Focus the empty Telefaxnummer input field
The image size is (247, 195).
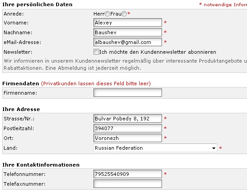click(128, 184)
